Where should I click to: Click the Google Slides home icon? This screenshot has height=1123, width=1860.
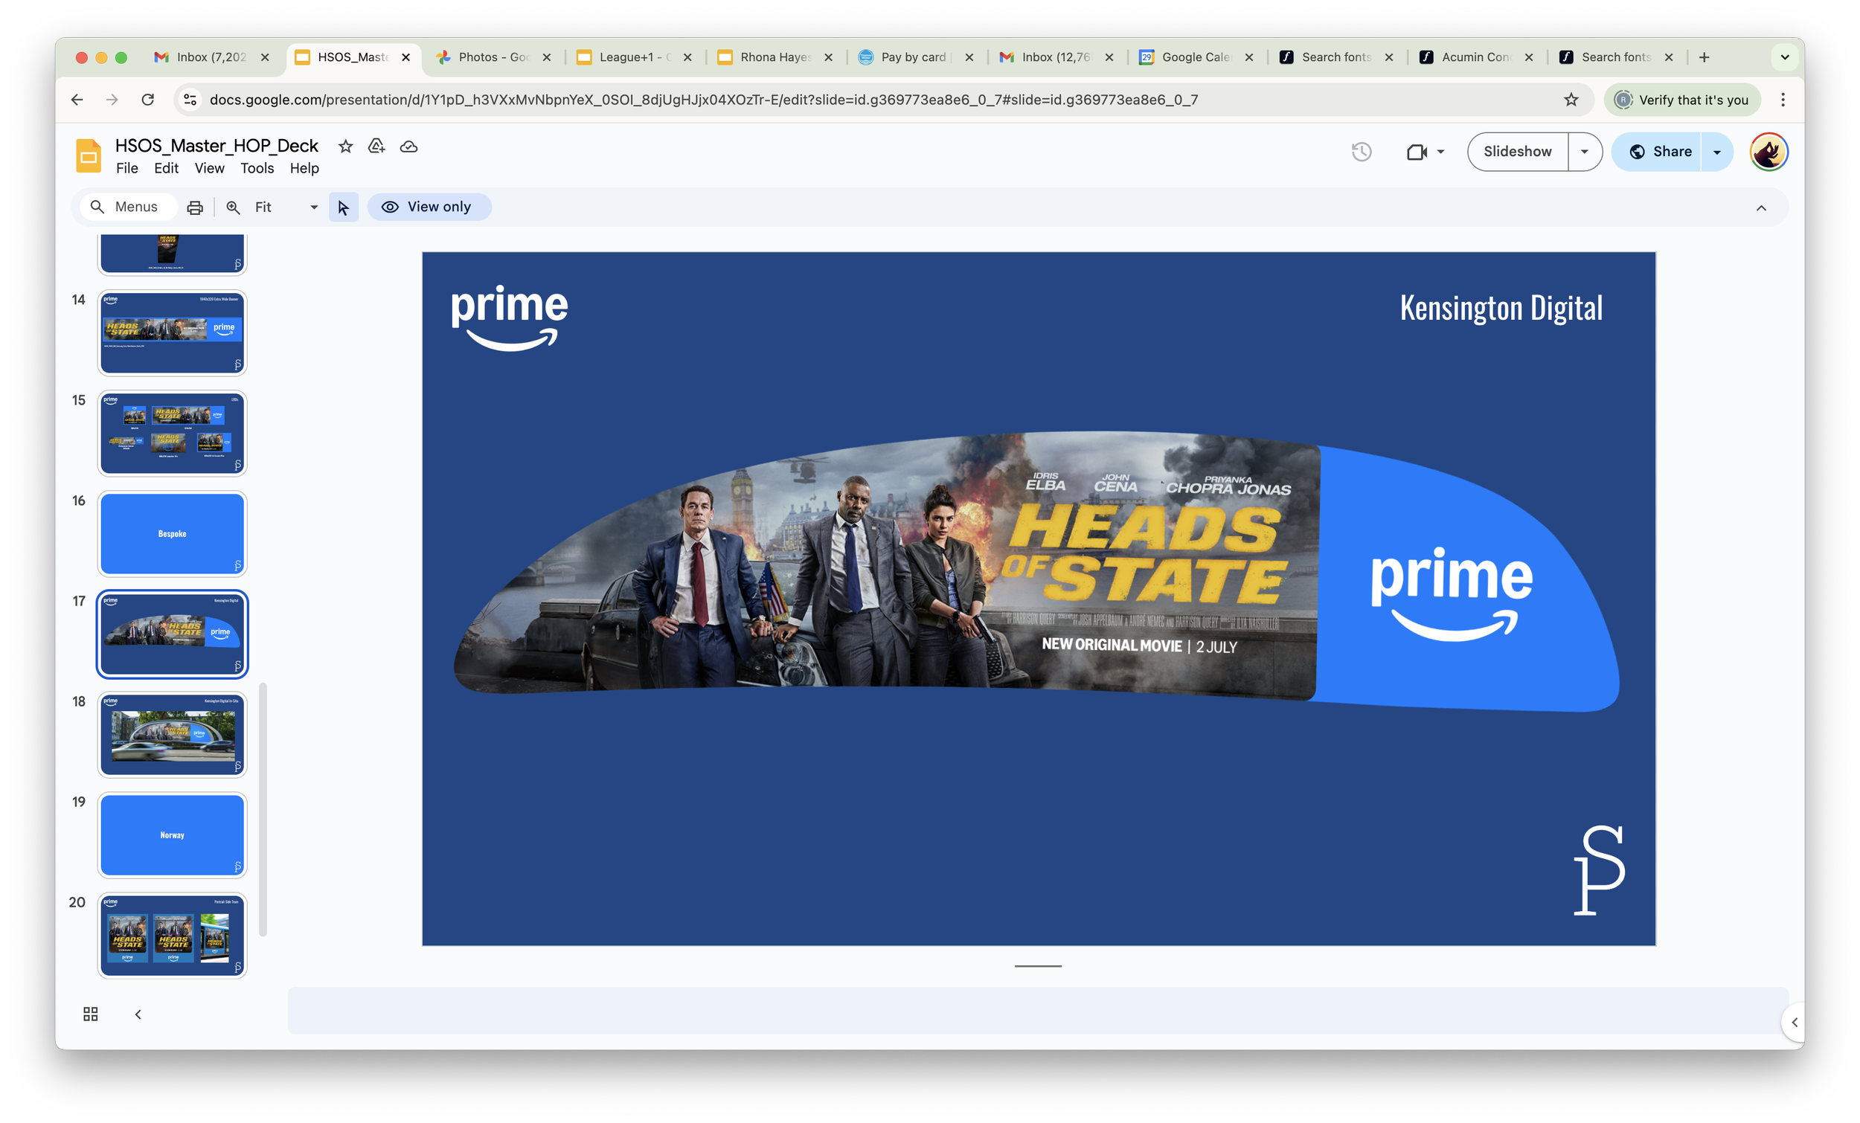89,155
